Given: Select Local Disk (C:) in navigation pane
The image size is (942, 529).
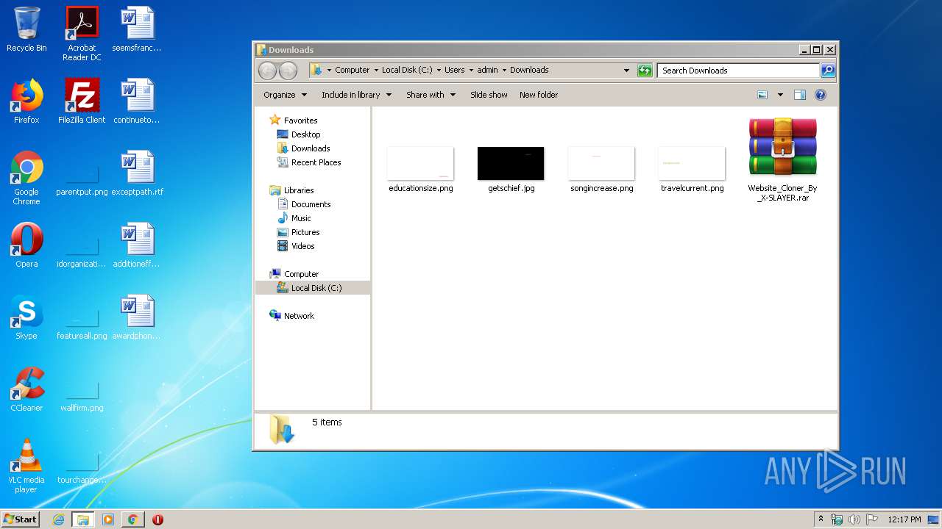Looking at the screenshot, I should pyautogui.click(x=313, y=288).
